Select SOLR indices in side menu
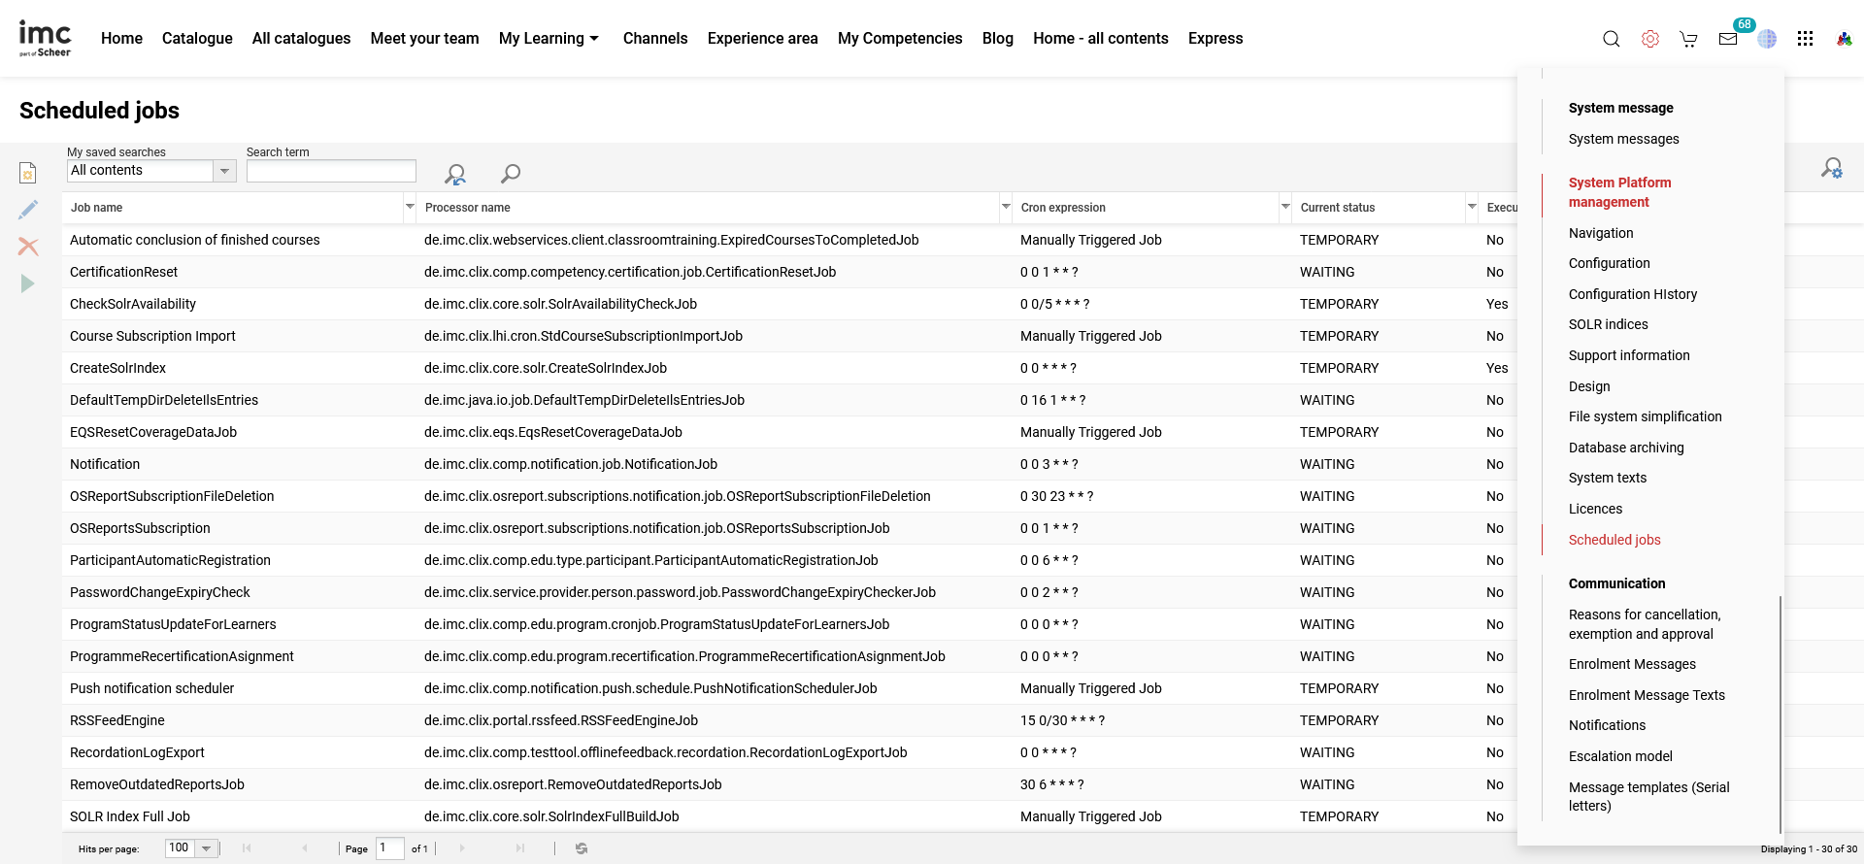Viewport: 1864px width, 864px height. (x=1608, y=324)
